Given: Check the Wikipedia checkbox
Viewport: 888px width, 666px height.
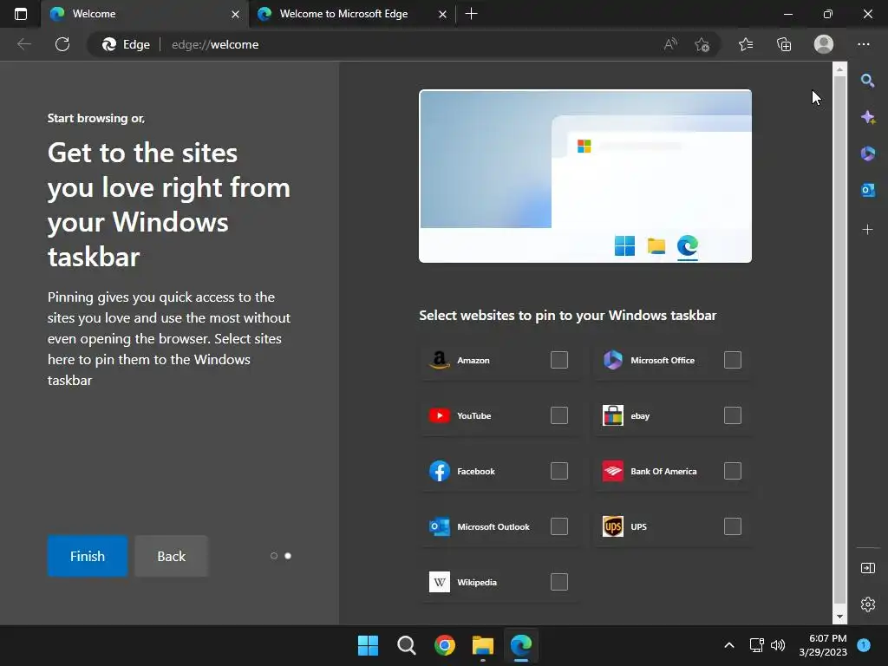Looking at the screenshot, I should (559, 582).
